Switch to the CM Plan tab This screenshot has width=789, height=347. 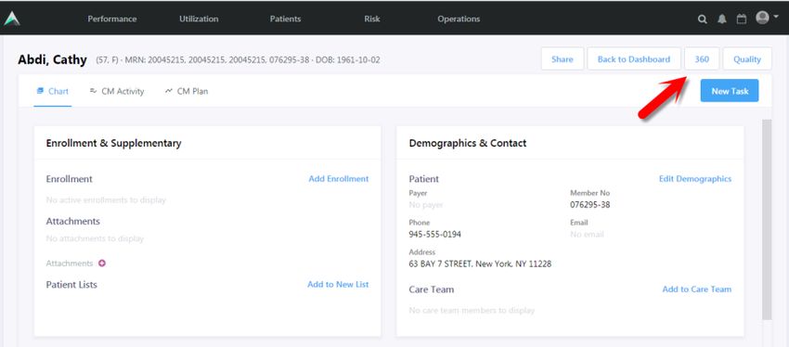tap(187, 91)
